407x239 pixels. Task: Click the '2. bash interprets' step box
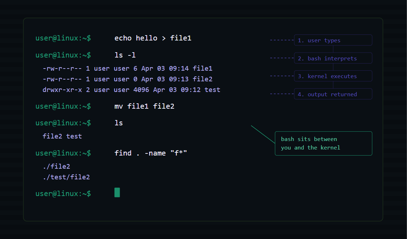pos(333,58)
